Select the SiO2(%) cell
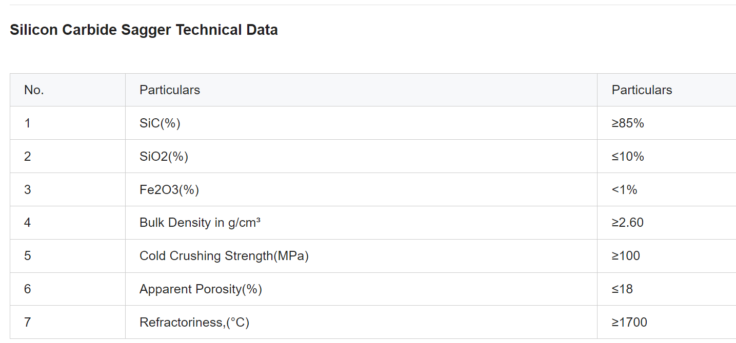The width and height of the screenshot is (736, 343). pyautogui.click(x=361, y=157)
